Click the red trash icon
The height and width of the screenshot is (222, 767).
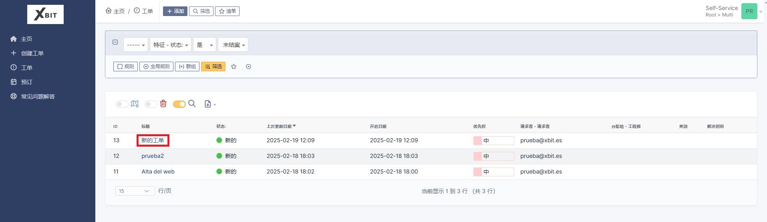163,104
